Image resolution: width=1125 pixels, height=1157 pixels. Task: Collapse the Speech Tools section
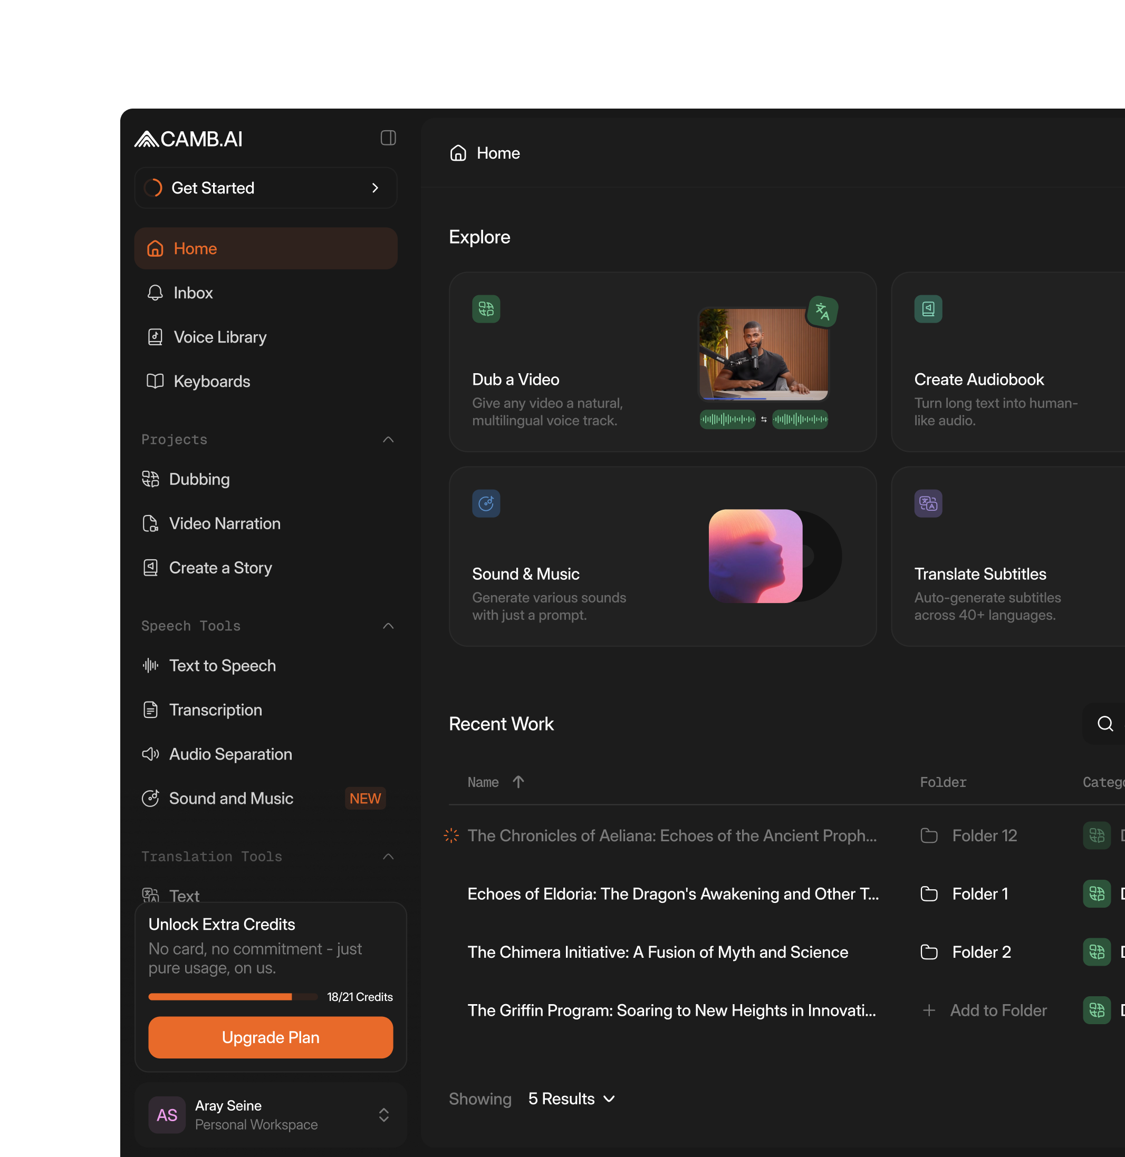(x=388, y=626)
